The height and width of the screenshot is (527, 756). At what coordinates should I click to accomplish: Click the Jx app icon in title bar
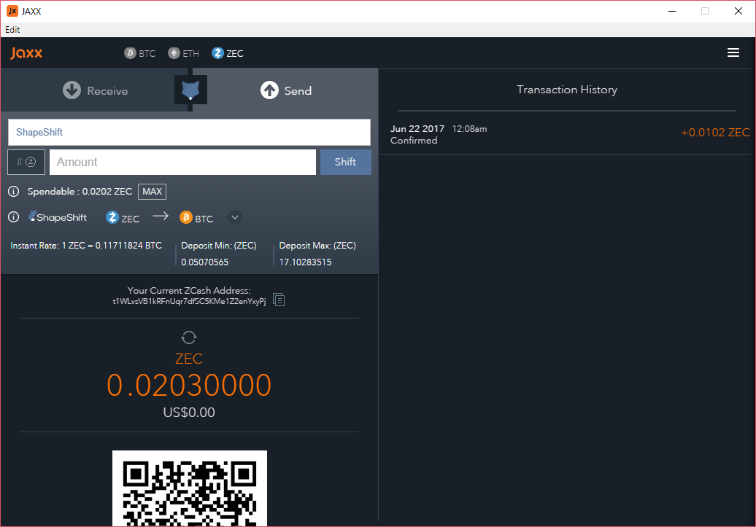point(12,11)
